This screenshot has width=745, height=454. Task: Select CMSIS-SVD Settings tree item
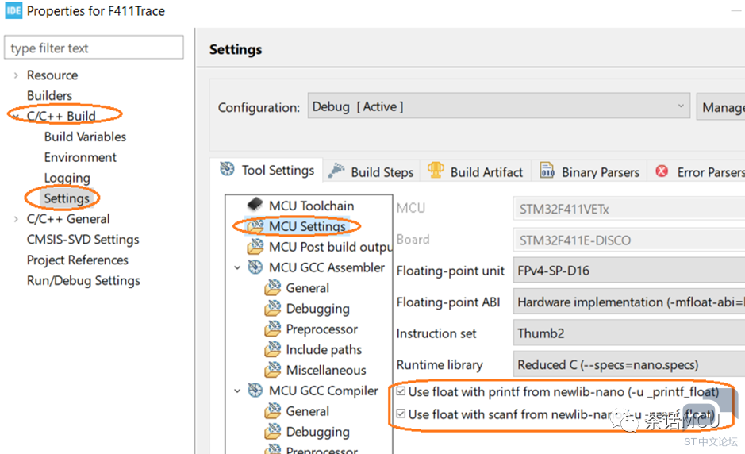point(83,239)
